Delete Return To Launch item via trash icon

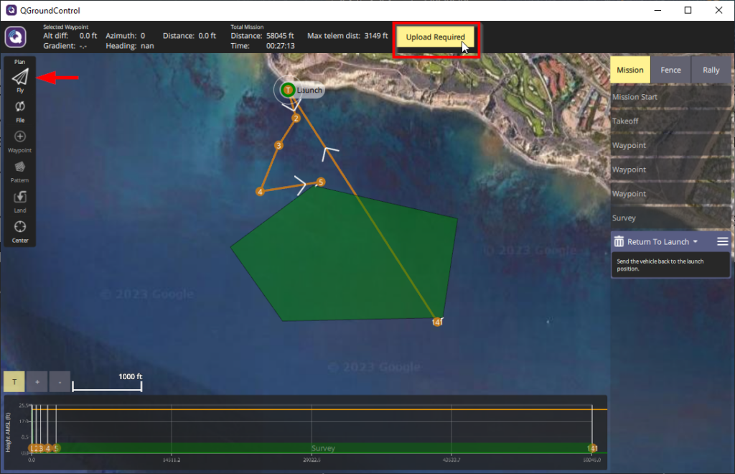(619, 242)
